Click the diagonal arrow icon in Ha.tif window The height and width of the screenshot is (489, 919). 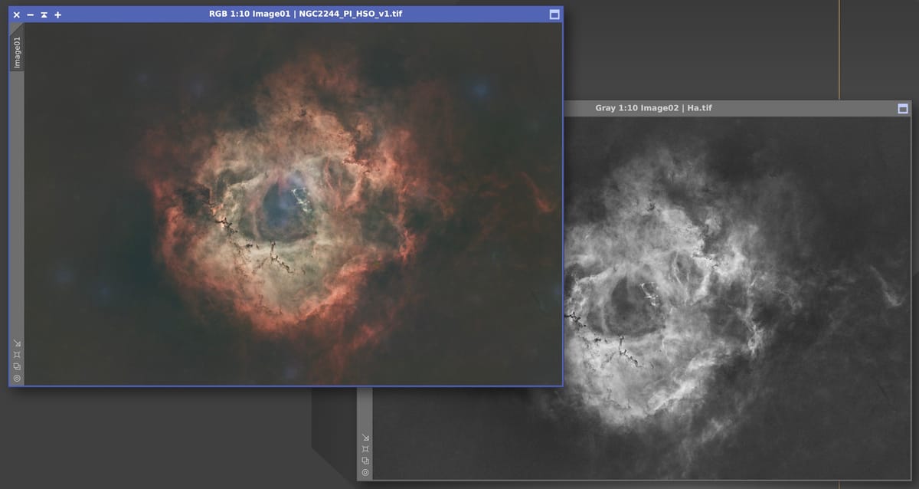pyautogui.click(x=365, y=438)
